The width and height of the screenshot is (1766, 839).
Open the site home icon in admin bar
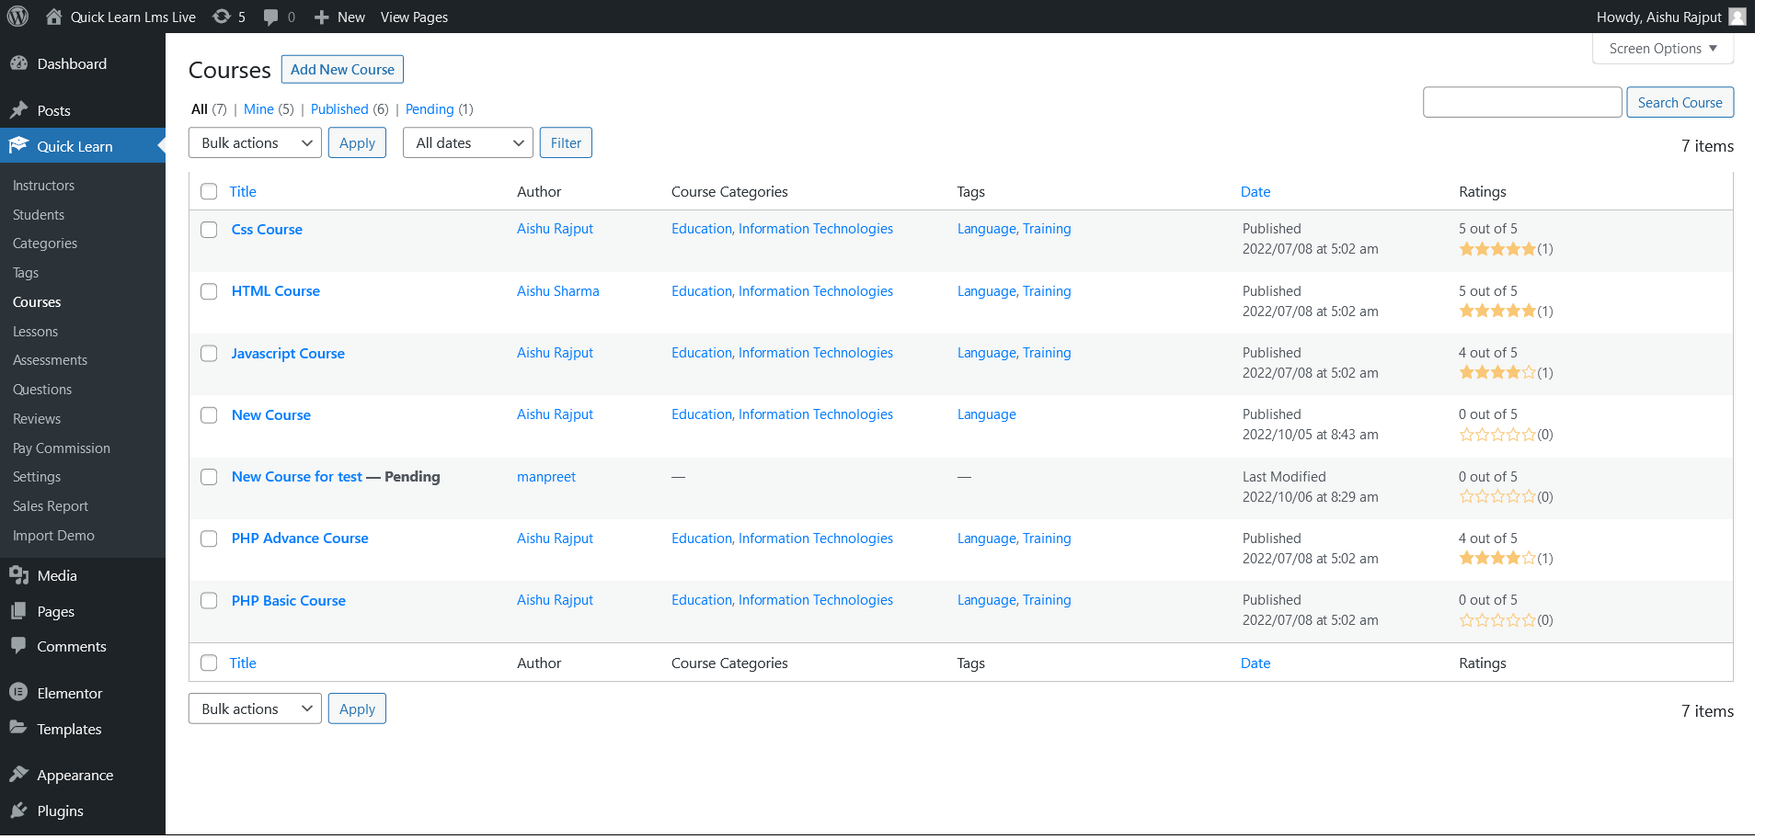pos(53,17)
